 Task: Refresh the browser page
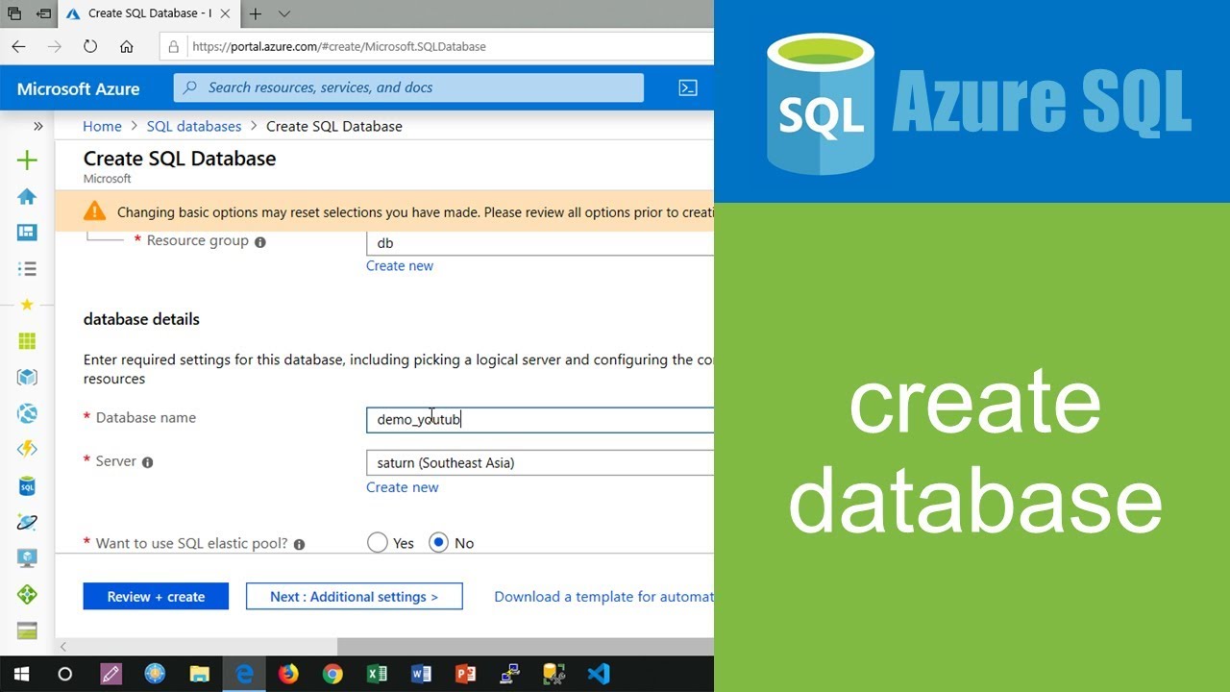click(x=90, y=46)
